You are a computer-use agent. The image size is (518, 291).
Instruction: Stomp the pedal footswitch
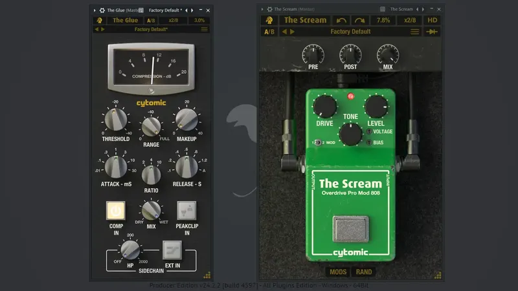[350, 229]
